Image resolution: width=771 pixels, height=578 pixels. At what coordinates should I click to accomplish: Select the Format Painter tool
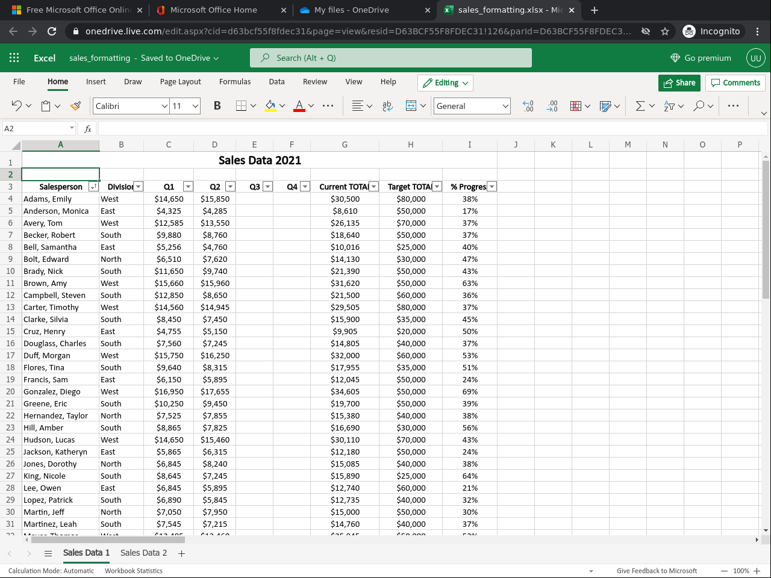(75, 105)
